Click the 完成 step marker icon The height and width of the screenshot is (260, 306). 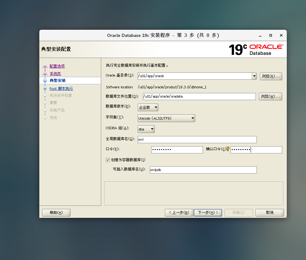(x=45, y=118)
